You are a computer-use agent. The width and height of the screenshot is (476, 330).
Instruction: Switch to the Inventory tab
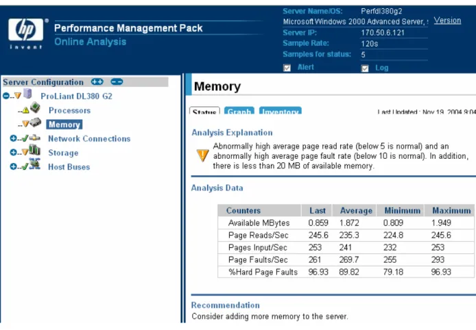click(x=281, y=111)
